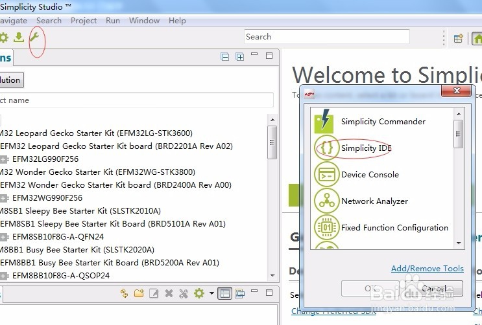Click the download update icon in toolbar

[19, 38]
